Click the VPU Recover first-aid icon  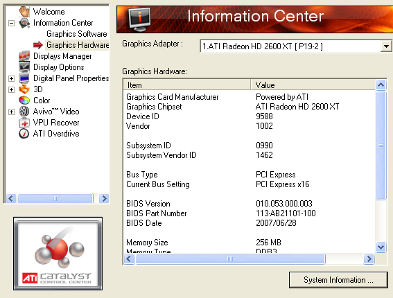point(24,123)
